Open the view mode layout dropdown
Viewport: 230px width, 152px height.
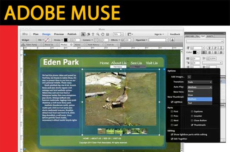(x=130, y=34)
